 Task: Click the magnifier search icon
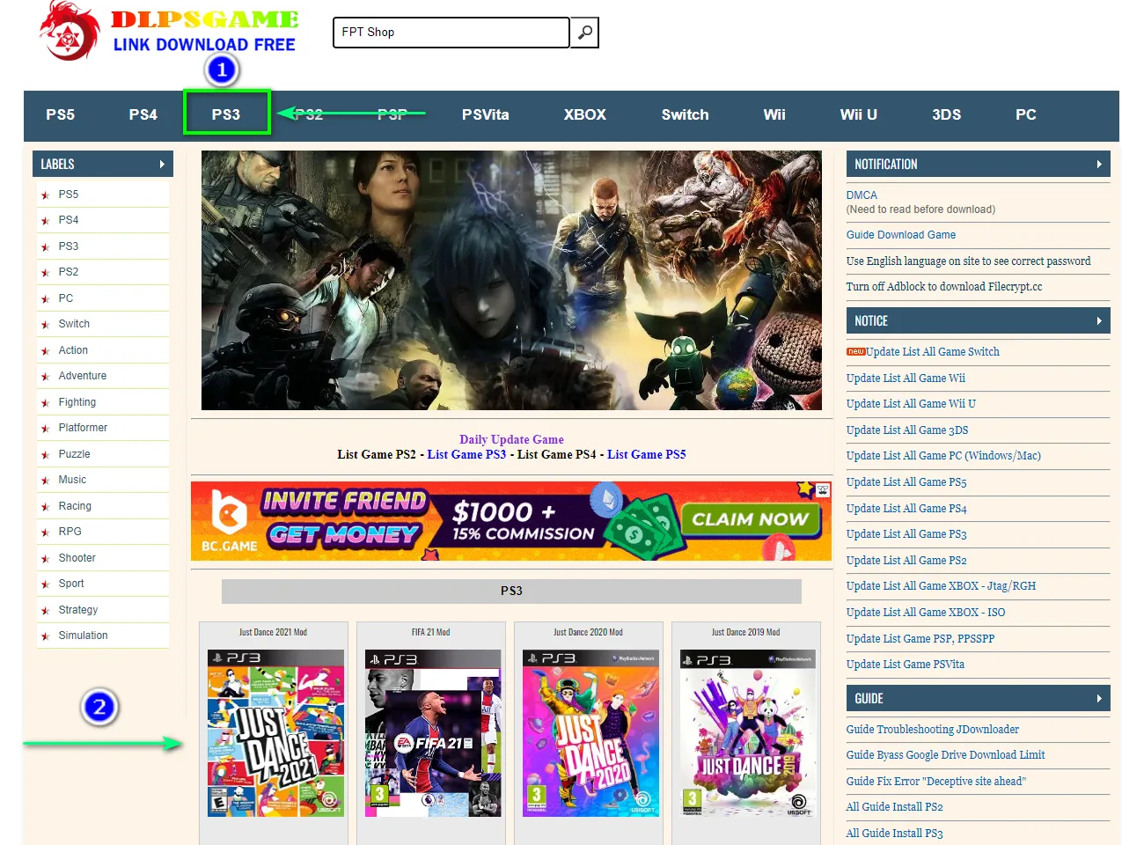585,33
